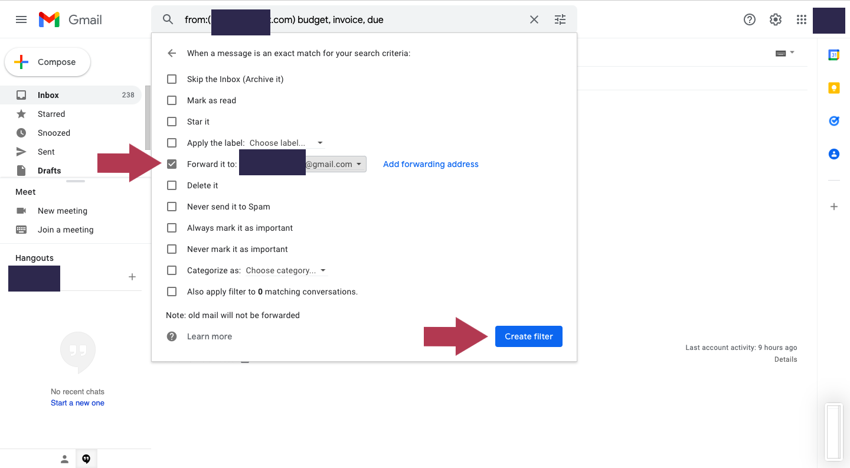Check the Mark as read option
Screen dimensions: 850x468
(x=172, y=100)
